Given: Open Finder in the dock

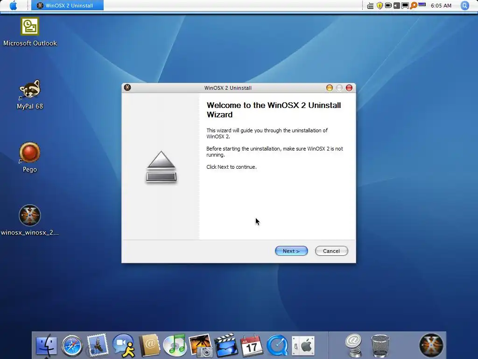Looking at the screenshot, I should [x=46, y=346].
